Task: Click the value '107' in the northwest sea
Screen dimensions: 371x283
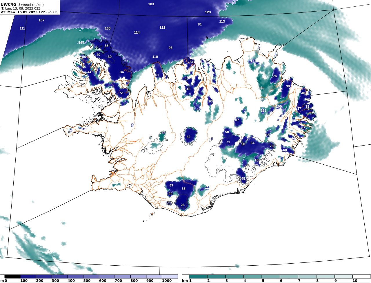Action: tap(41, 20)
